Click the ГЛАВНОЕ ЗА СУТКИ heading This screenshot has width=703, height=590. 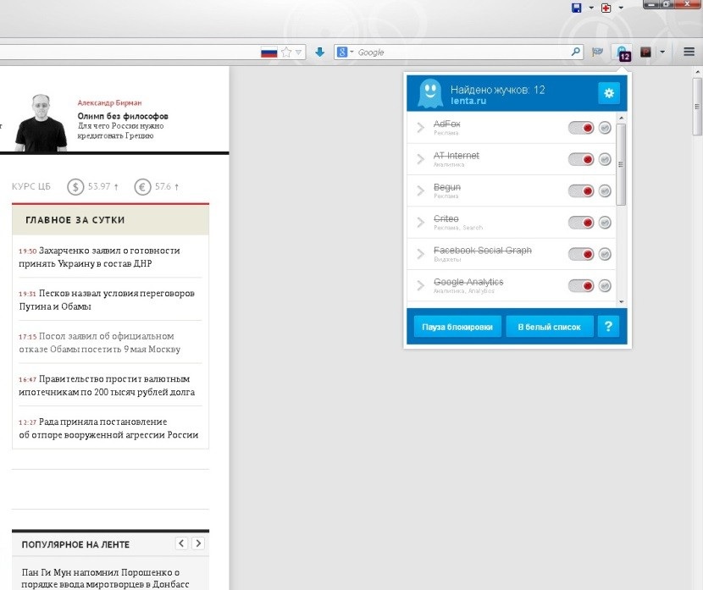75,220
